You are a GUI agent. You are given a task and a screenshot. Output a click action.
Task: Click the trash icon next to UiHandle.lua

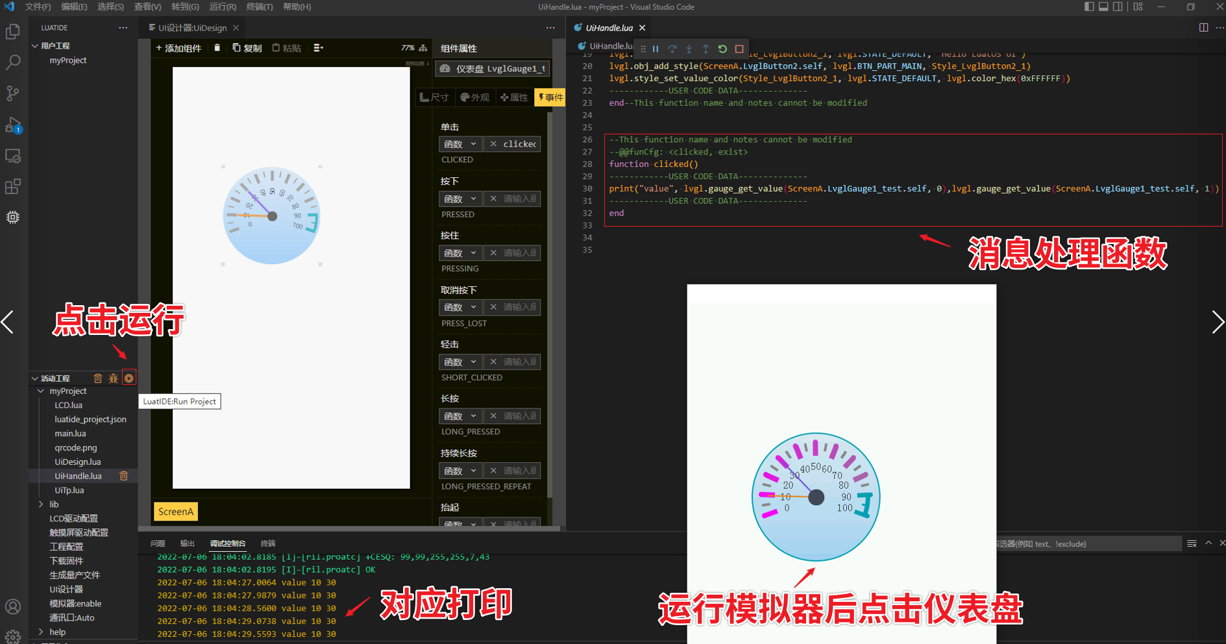tap(123, 476)
